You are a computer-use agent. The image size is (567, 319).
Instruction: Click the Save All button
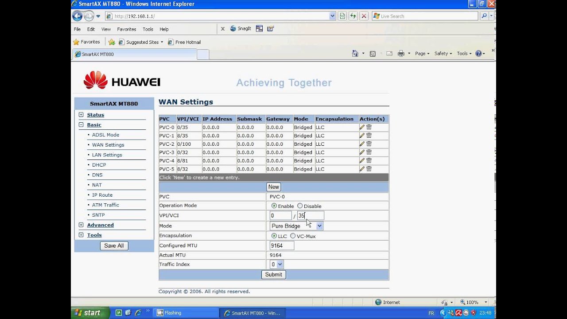pyautogui.click(x=114, y=246)
